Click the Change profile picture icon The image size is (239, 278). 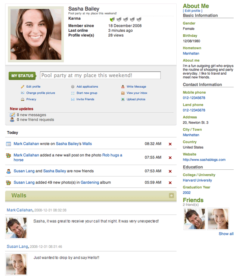(x=22, y=93)
